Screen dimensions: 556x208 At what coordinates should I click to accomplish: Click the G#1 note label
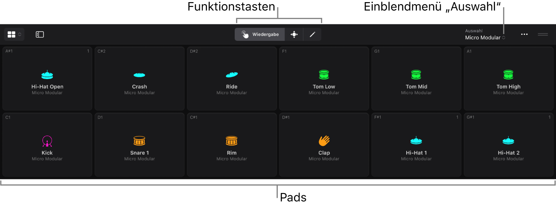[x=471, y=117]
